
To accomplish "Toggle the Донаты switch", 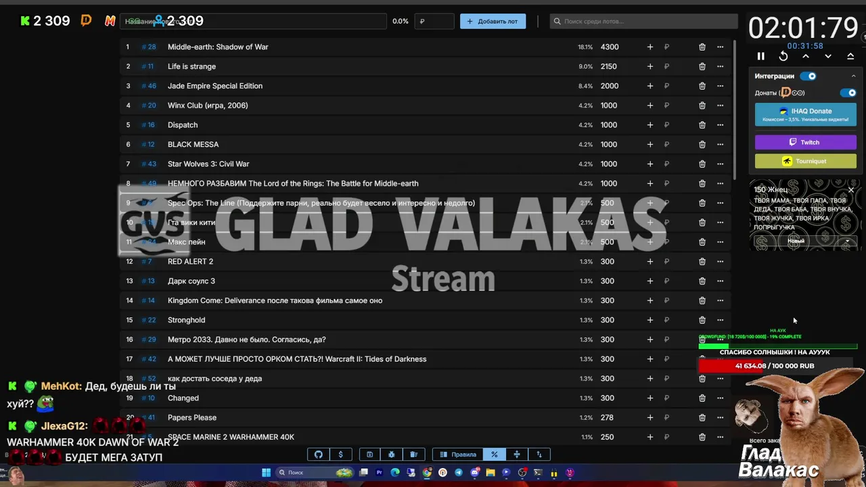I will (848, 93).
